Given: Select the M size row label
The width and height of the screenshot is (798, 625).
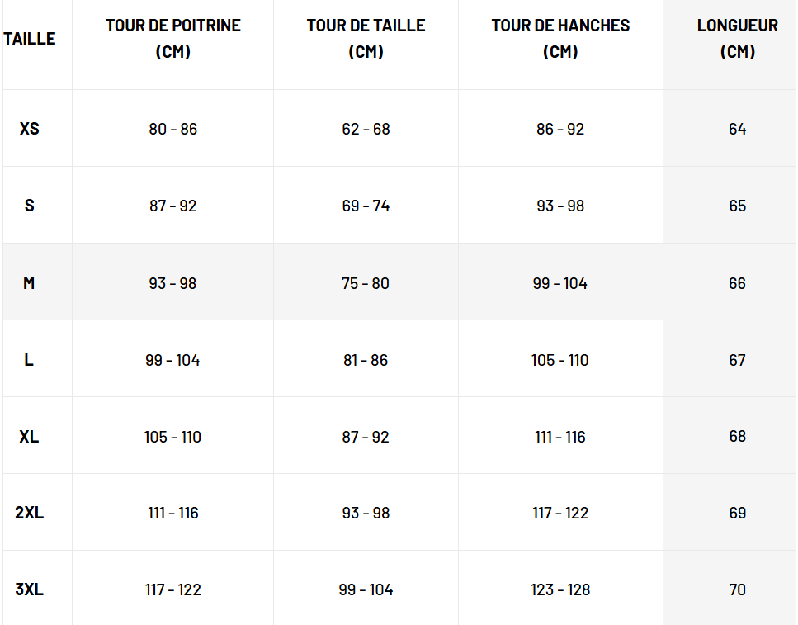Looking at the screenshot, I should 30,283.
